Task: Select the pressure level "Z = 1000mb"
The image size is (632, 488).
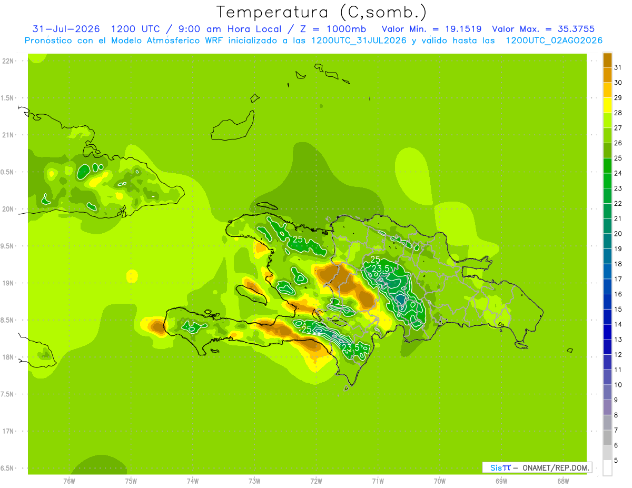Action: [331, 29]
